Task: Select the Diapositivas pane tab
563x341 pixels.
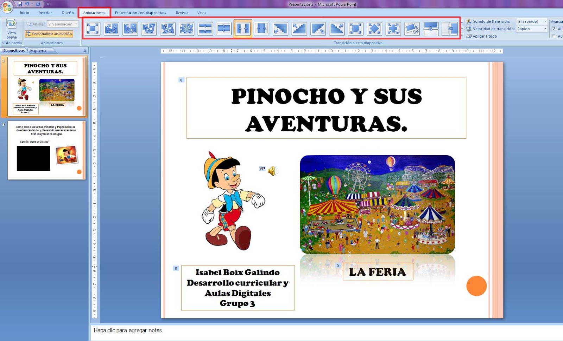Action: tap(13, 51)
